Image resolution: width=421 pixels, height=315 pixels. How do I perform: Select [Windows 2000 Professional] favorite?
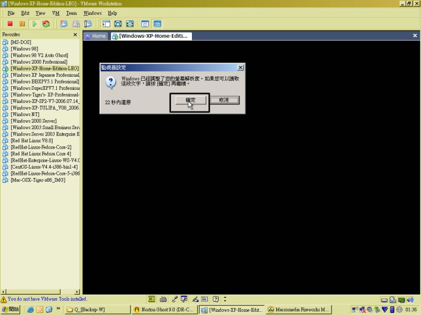tap(39, 62)
